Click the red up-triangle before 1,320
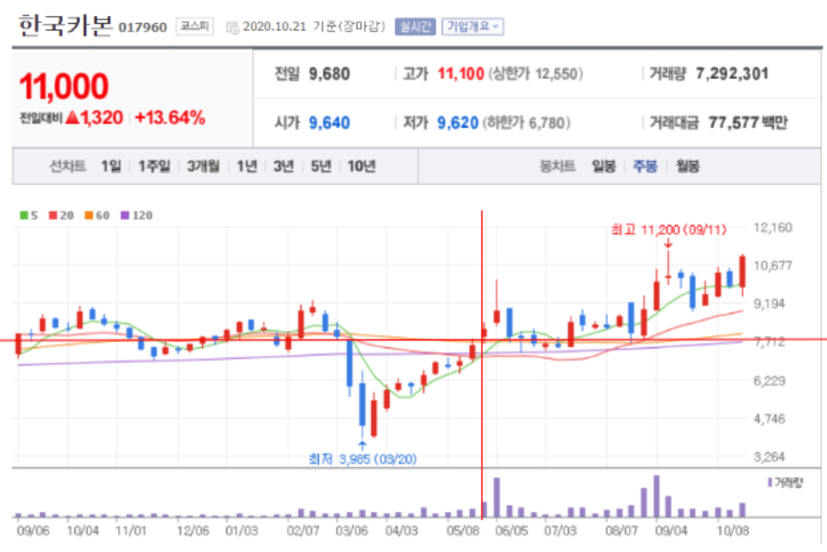This screenshot has width=827, height=552. pyautogui.click(x=73, y=118)
